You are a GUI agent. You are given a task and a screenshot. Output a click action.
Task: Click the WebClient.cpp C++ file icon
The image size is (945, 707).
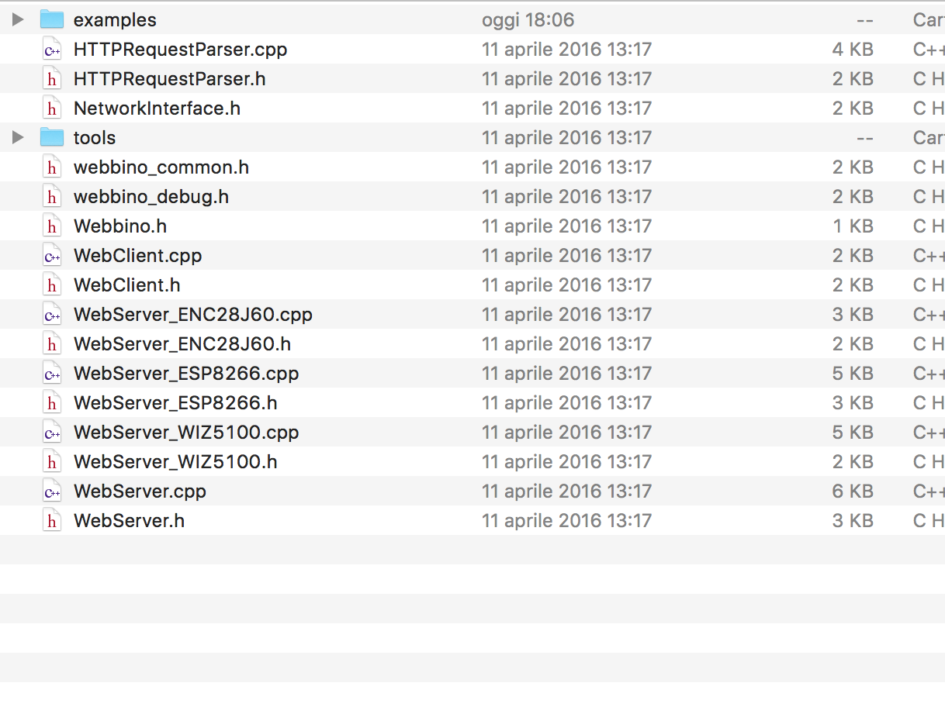(x=52, y=256)
